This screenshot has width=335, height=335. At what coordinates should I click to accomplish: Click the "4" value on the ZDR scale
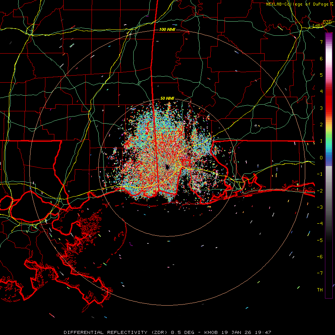click(x=321, y=92)
